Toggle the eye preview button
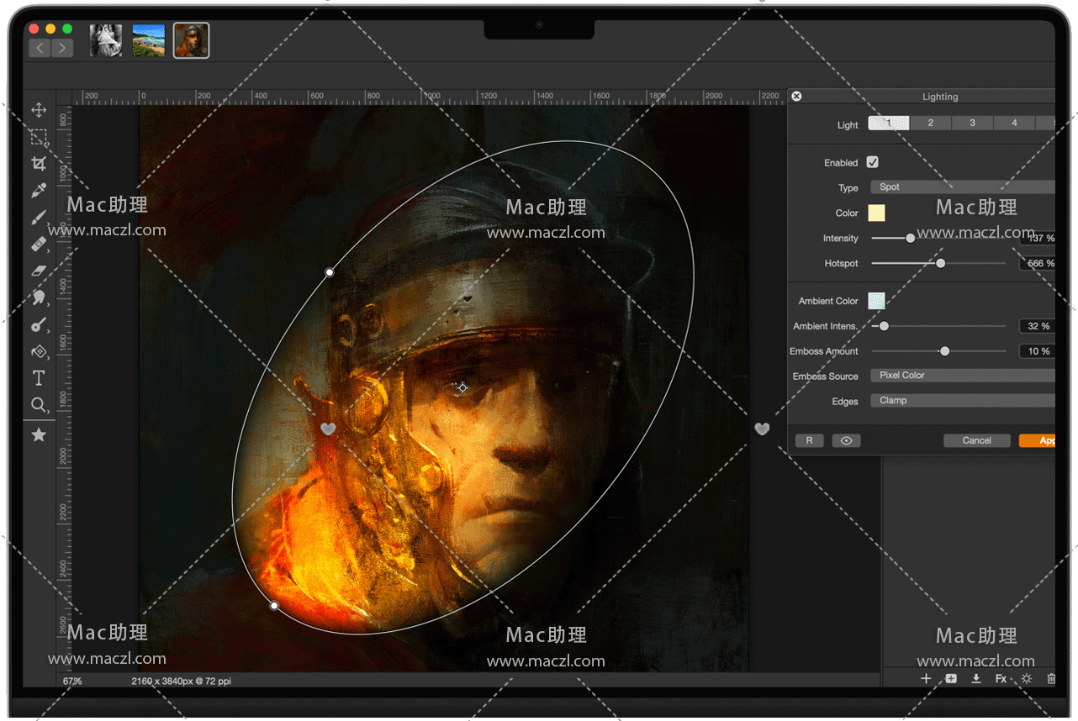Image resolution: width=1078 pixels, height=721 pixels. (846, 440)
